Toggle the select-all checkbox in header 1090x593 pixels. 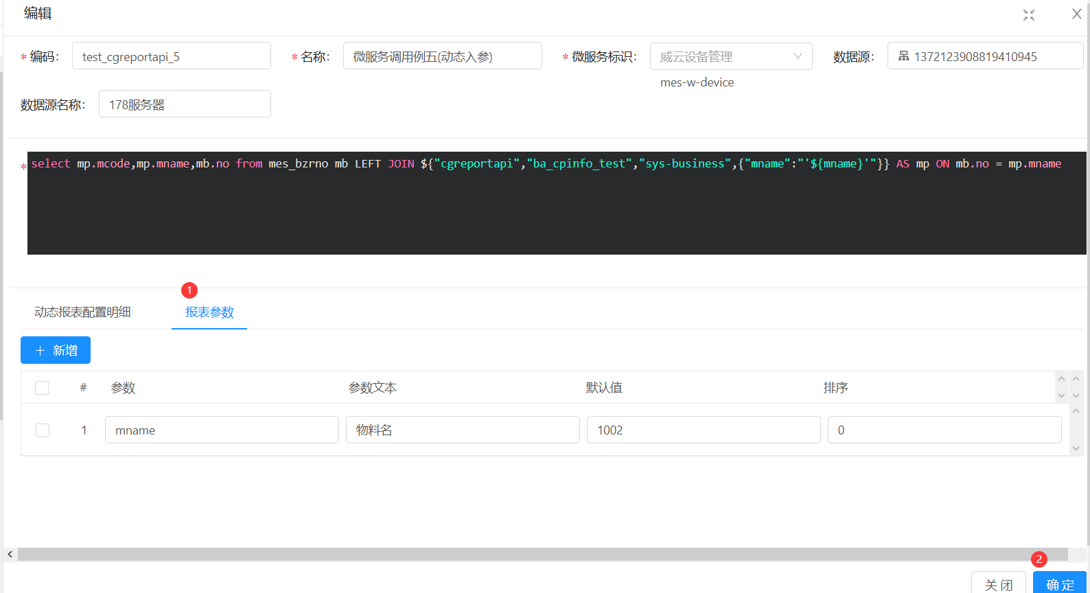point(42,388)
